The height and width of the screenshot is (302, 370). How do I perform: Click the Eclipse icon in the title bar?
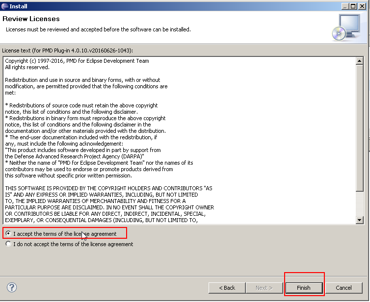[4, 6]
